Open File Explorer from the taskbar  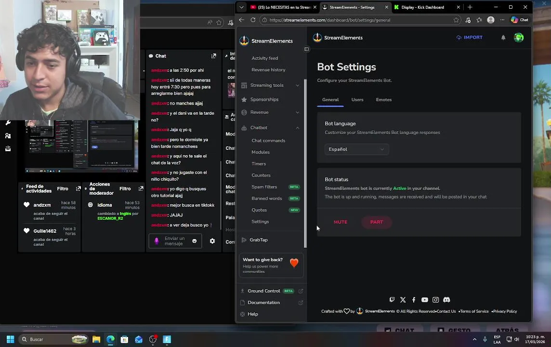tap(96, 339)
